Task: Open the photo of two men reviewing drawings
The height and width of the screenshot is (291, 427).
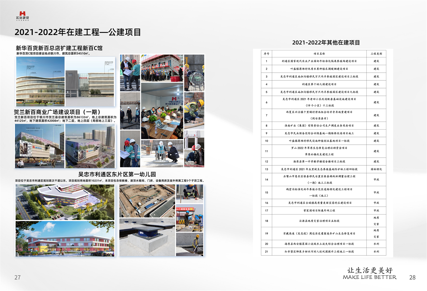Action: click(x=130, y=73)
